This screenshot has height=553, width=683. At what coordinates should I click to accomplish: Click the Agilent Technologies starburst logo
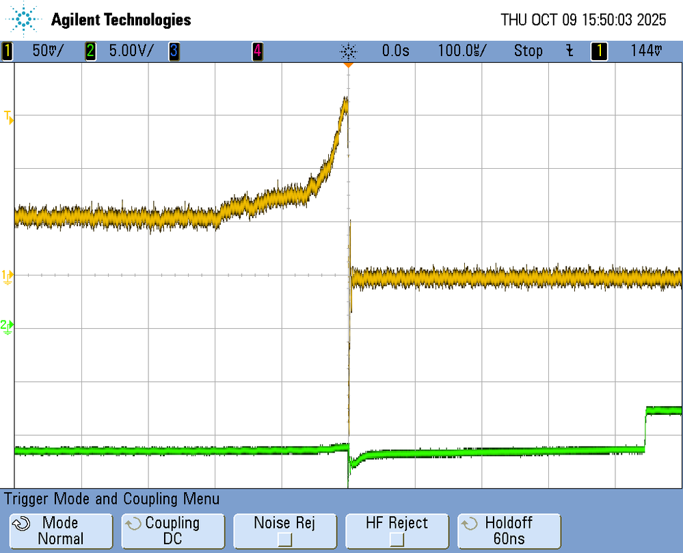pos(23,19)
